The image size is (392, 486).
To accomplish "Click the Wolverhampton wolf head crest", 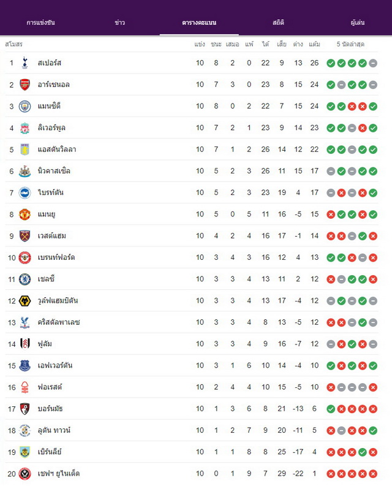I will pos(24,301).
